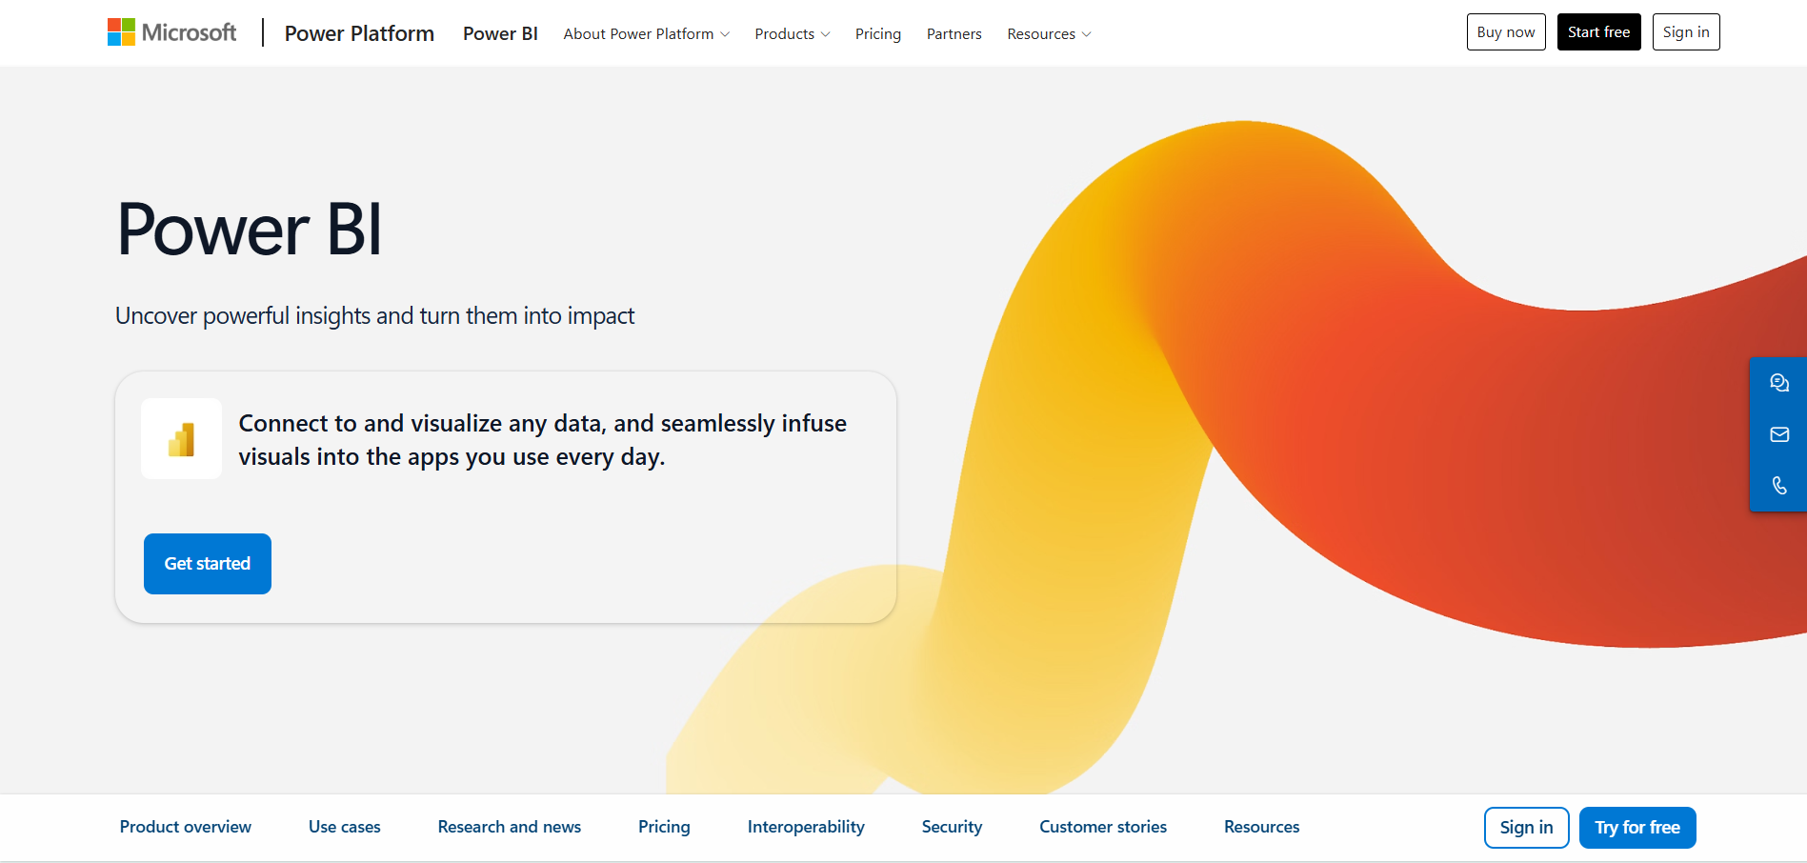This screenshot has width=1807, height=863.
Task: Click the 'Uncover powerful insights' tagline
Action: click(x=374, y=316)
